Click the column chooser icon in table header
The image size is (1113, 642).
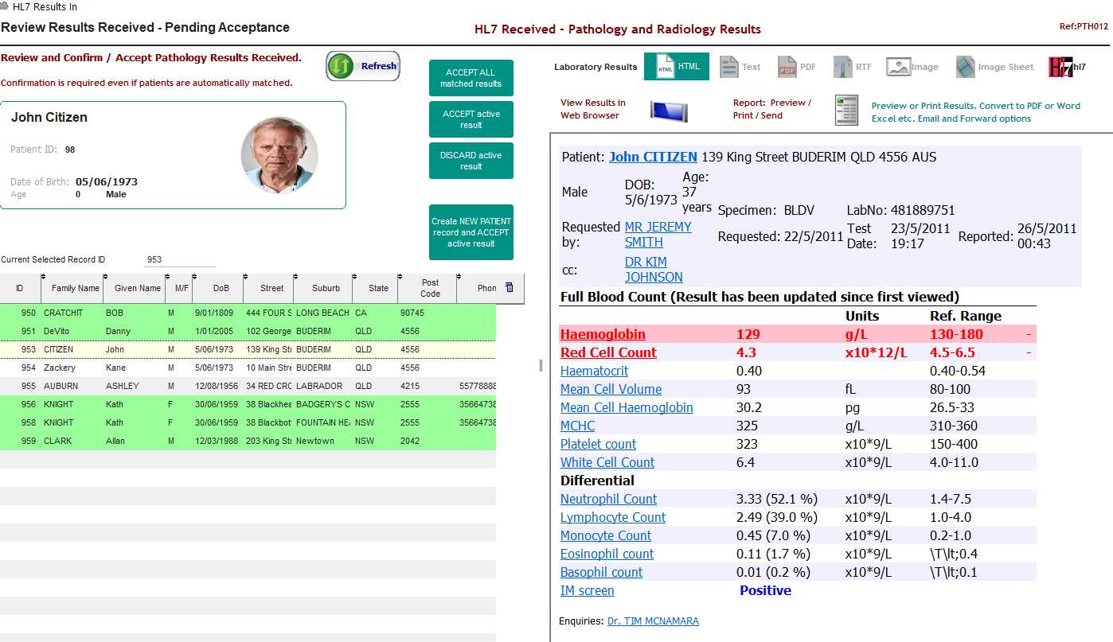tap(510, 287)
